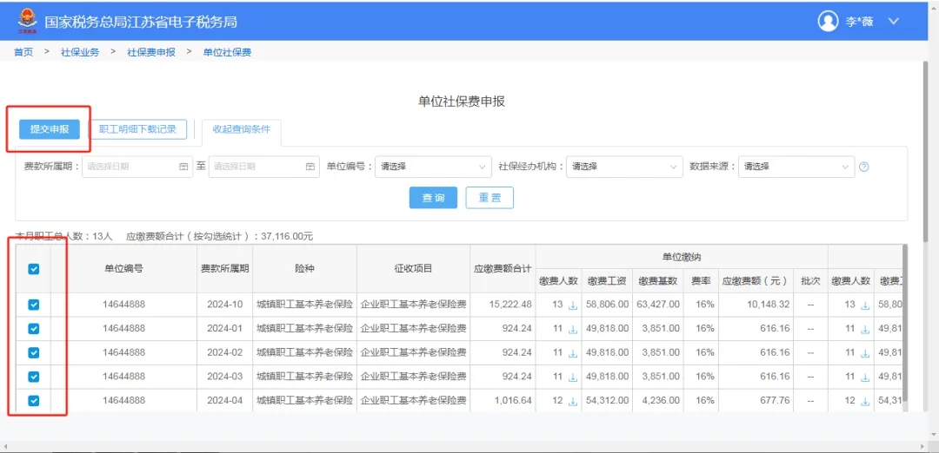Viewport: 939px width, 453px height.
Task: Download payer list for 2024-04 row
Action: 573,402
